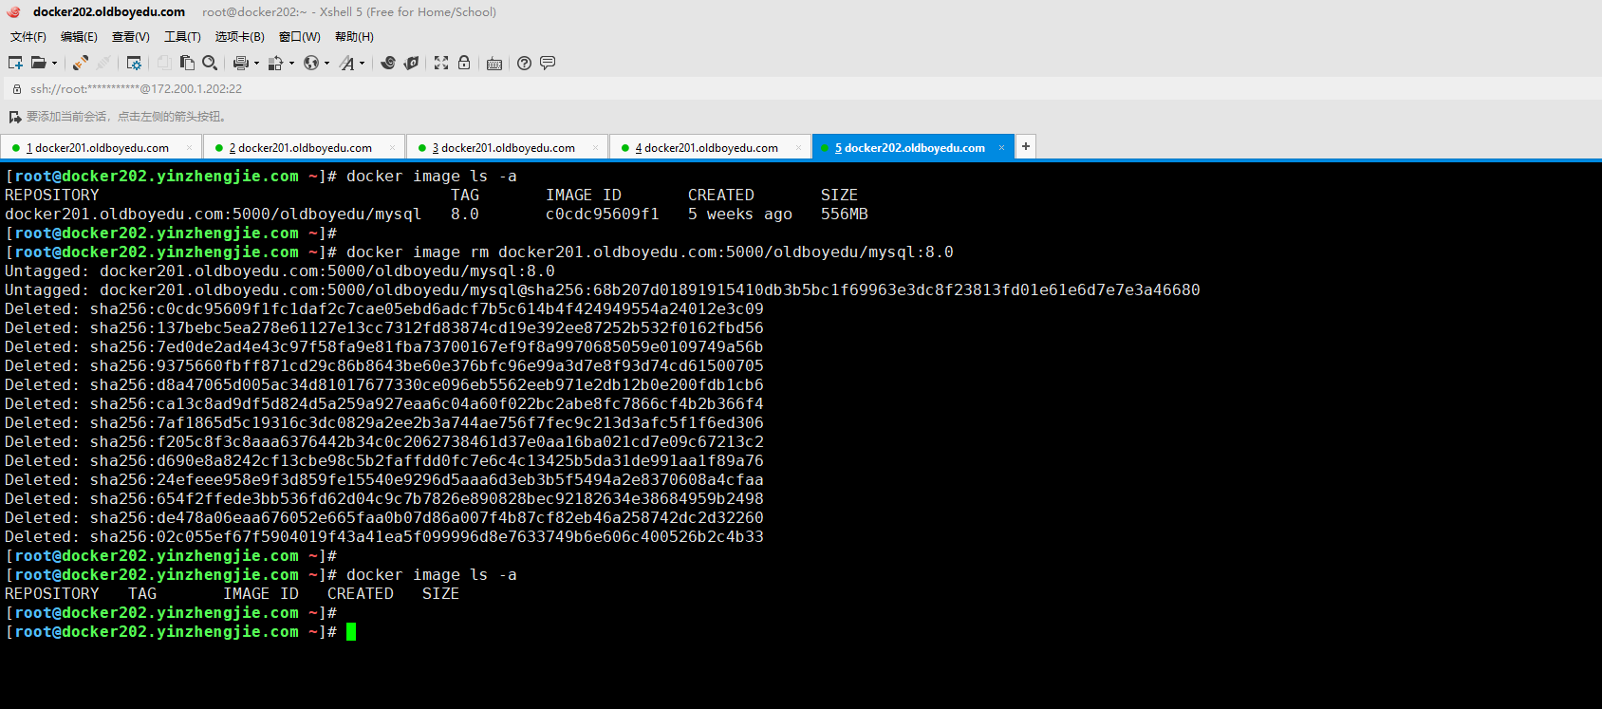Toggle full screen mode icon
Screen dimensions: 1602x709
(x=441, y=63)
